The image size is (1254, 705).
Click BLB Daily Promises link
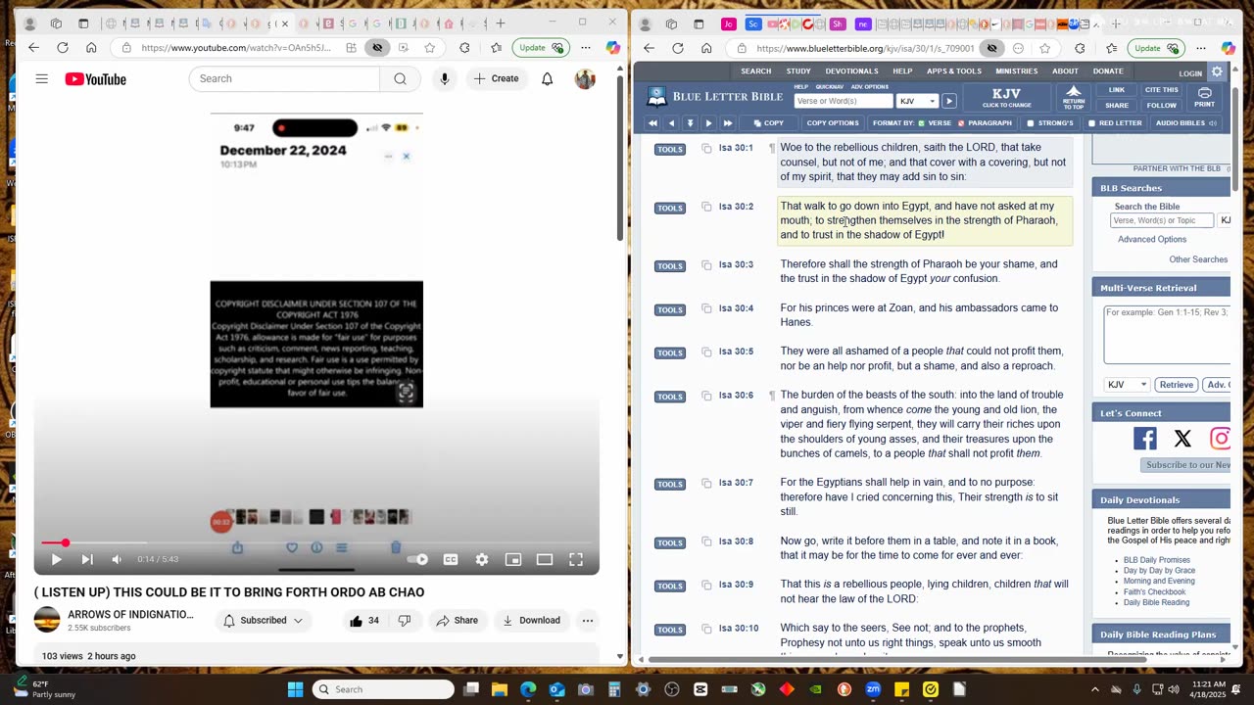click(1157, 560)
